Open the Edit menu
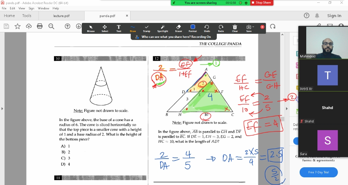 13,8
